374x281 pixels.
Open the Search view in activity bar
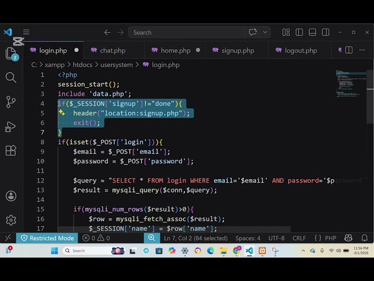11,77
